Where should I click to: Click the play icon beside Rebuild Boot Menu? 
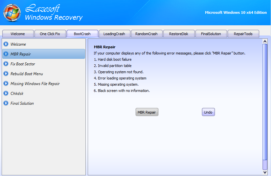[x=6, y=74]
